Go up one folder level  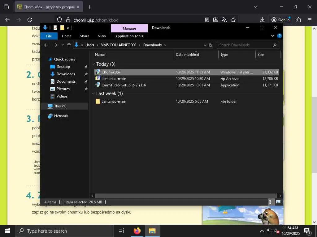tap(69, 45)
